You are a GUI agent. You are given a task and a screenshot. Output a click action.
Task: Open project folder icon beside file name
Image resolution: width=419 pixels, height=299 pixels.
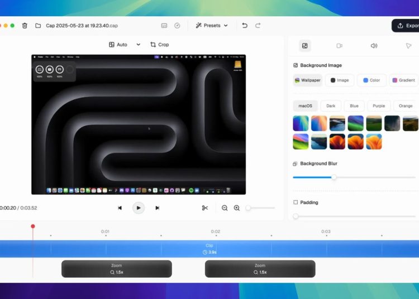click(38, 26)
